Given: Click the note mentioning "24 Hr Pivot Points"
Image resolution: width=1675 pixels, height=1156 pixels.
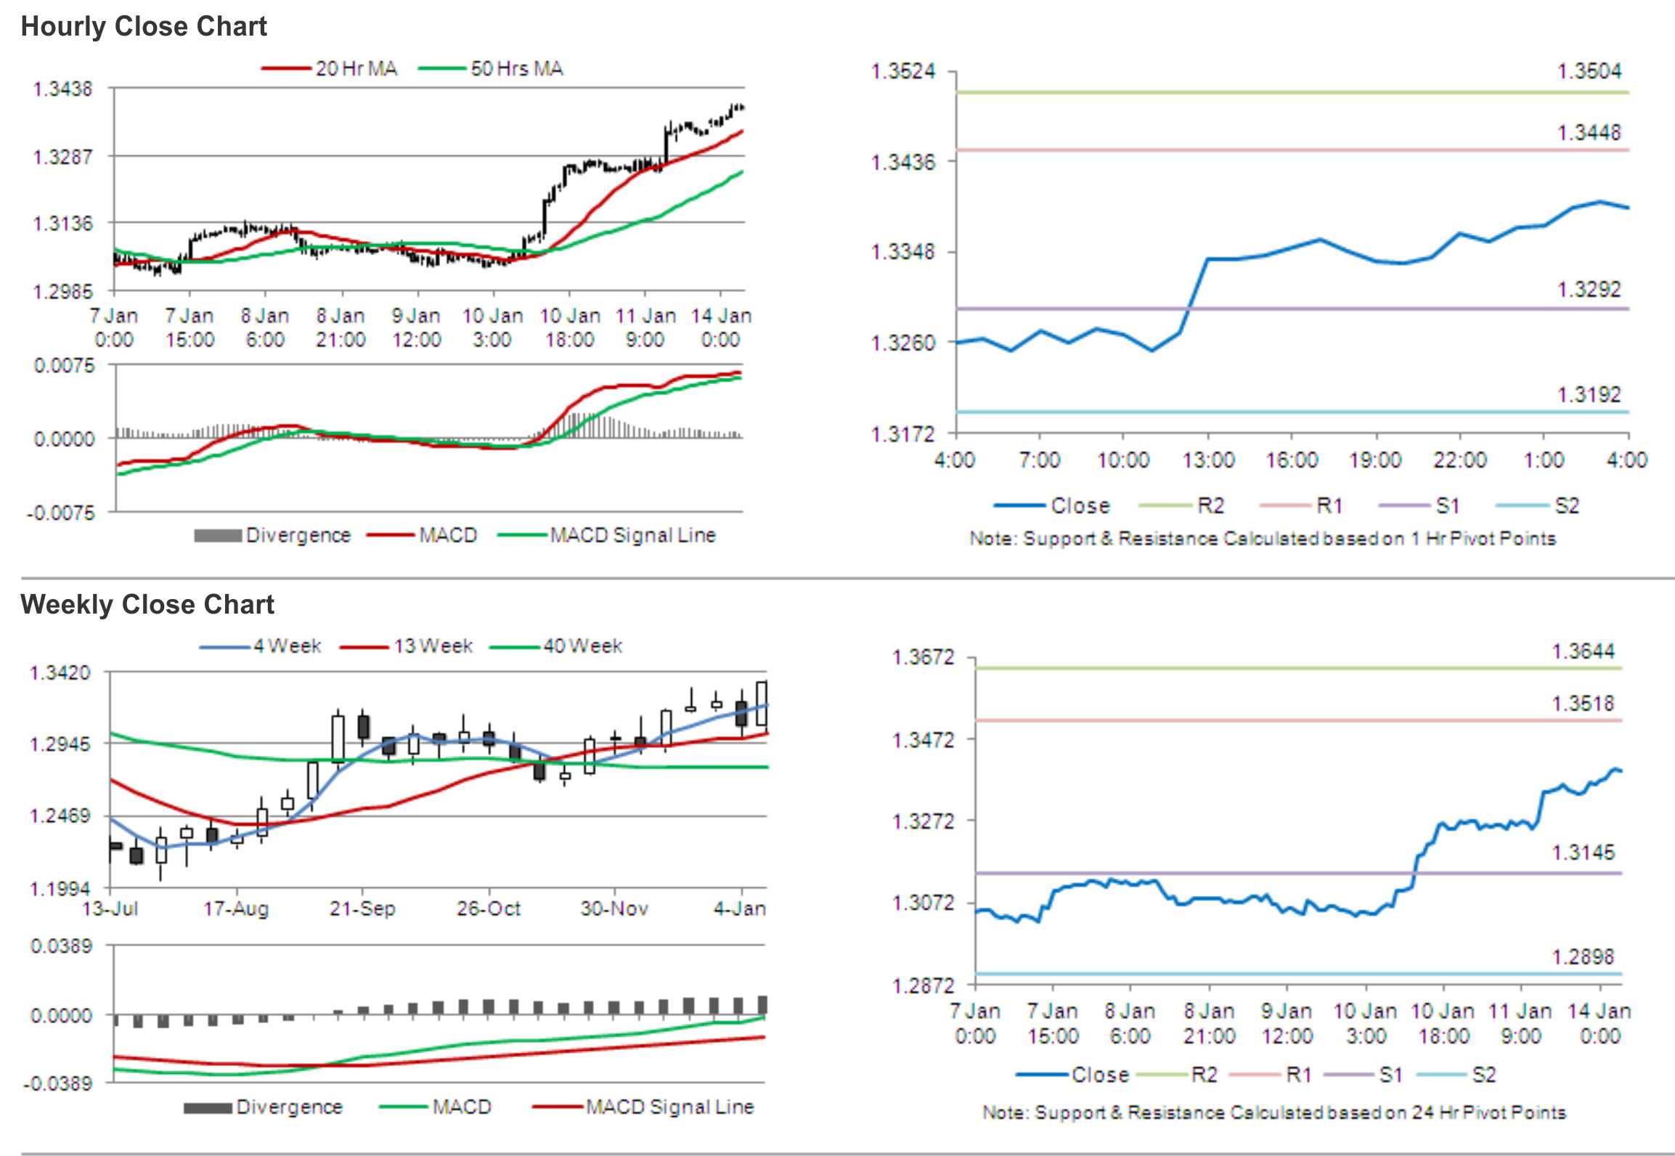Looking at the screenshot, I should pyautogui.click(x=1274, y=1112).
